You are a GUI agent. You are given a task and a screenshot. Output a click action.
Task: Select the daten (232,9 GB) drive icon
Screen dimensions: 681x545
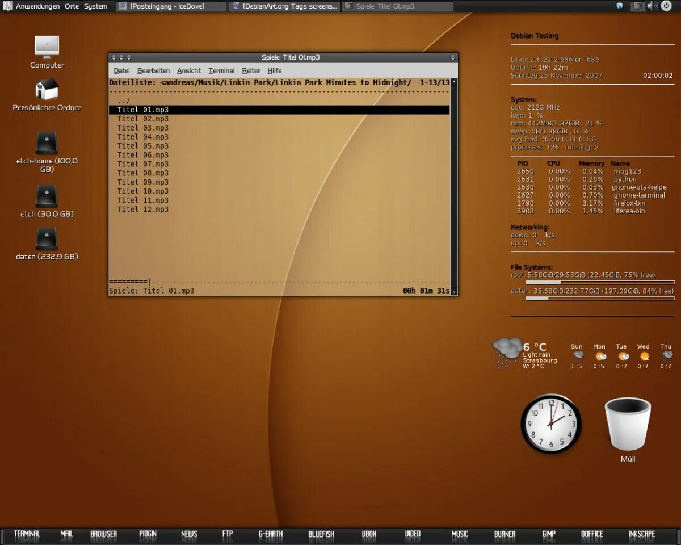pyautogui.click(x=47, y=238)
